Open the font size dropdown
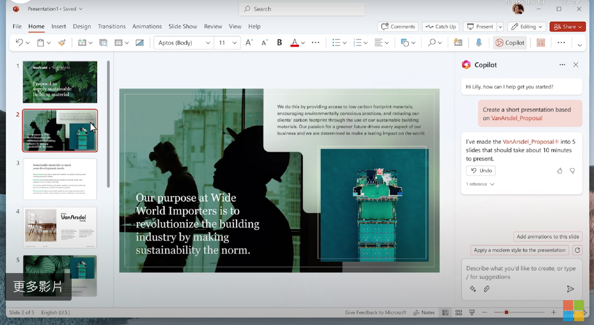The height and width of the screenshot is (325, 594). tap(234, 43)
